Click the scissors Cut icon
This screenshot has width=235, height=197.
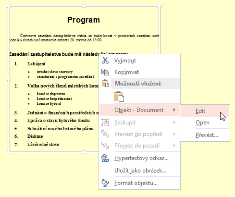pyautogui.click(x=105, y=61)
